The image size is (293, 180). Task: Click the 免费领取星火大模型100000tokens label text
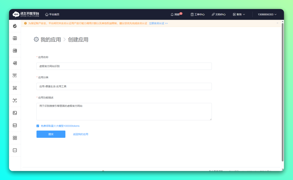point(60,126)
